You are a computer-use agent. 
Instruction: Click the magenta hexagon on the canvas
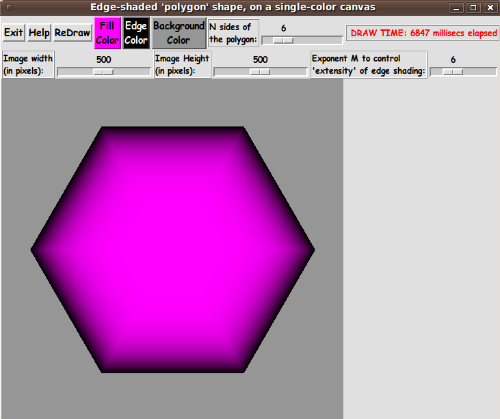[x=172, y=249]
